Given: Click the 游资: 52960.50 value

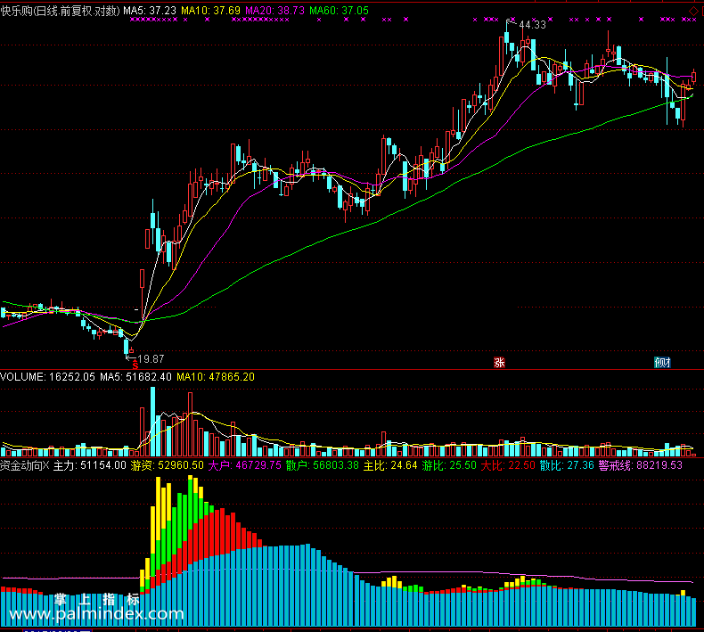Looking at the screenshot, I should 167,465.
